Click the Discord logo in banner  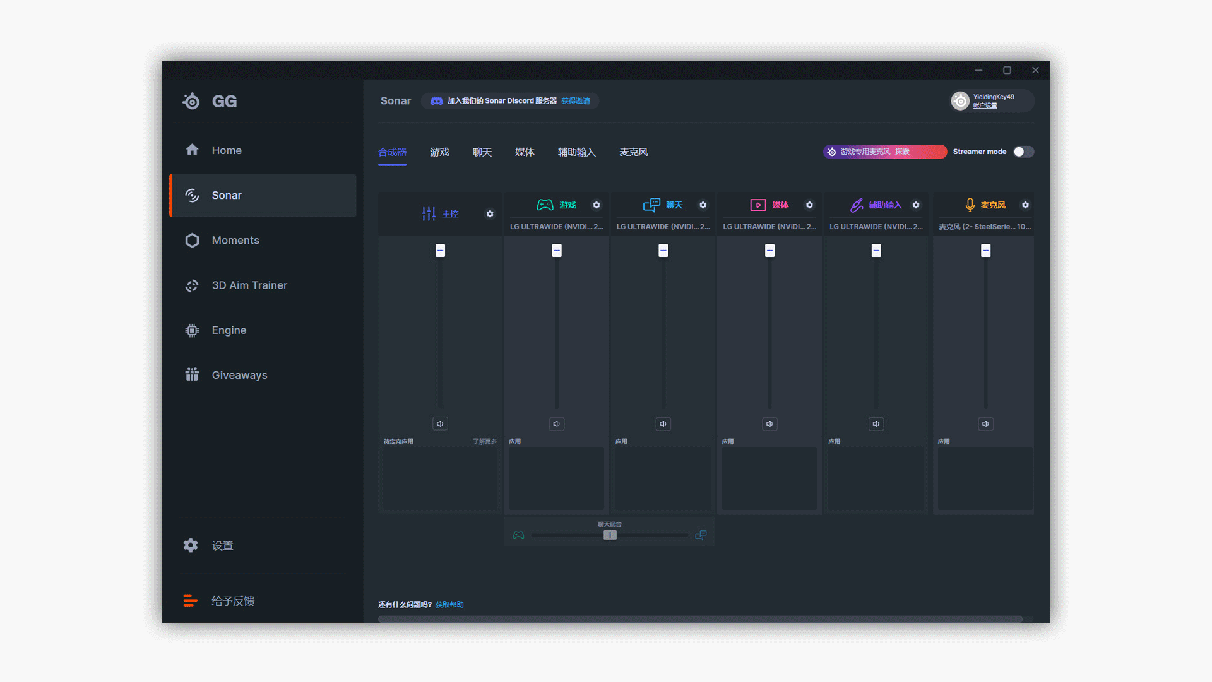[x=436, y=101]
